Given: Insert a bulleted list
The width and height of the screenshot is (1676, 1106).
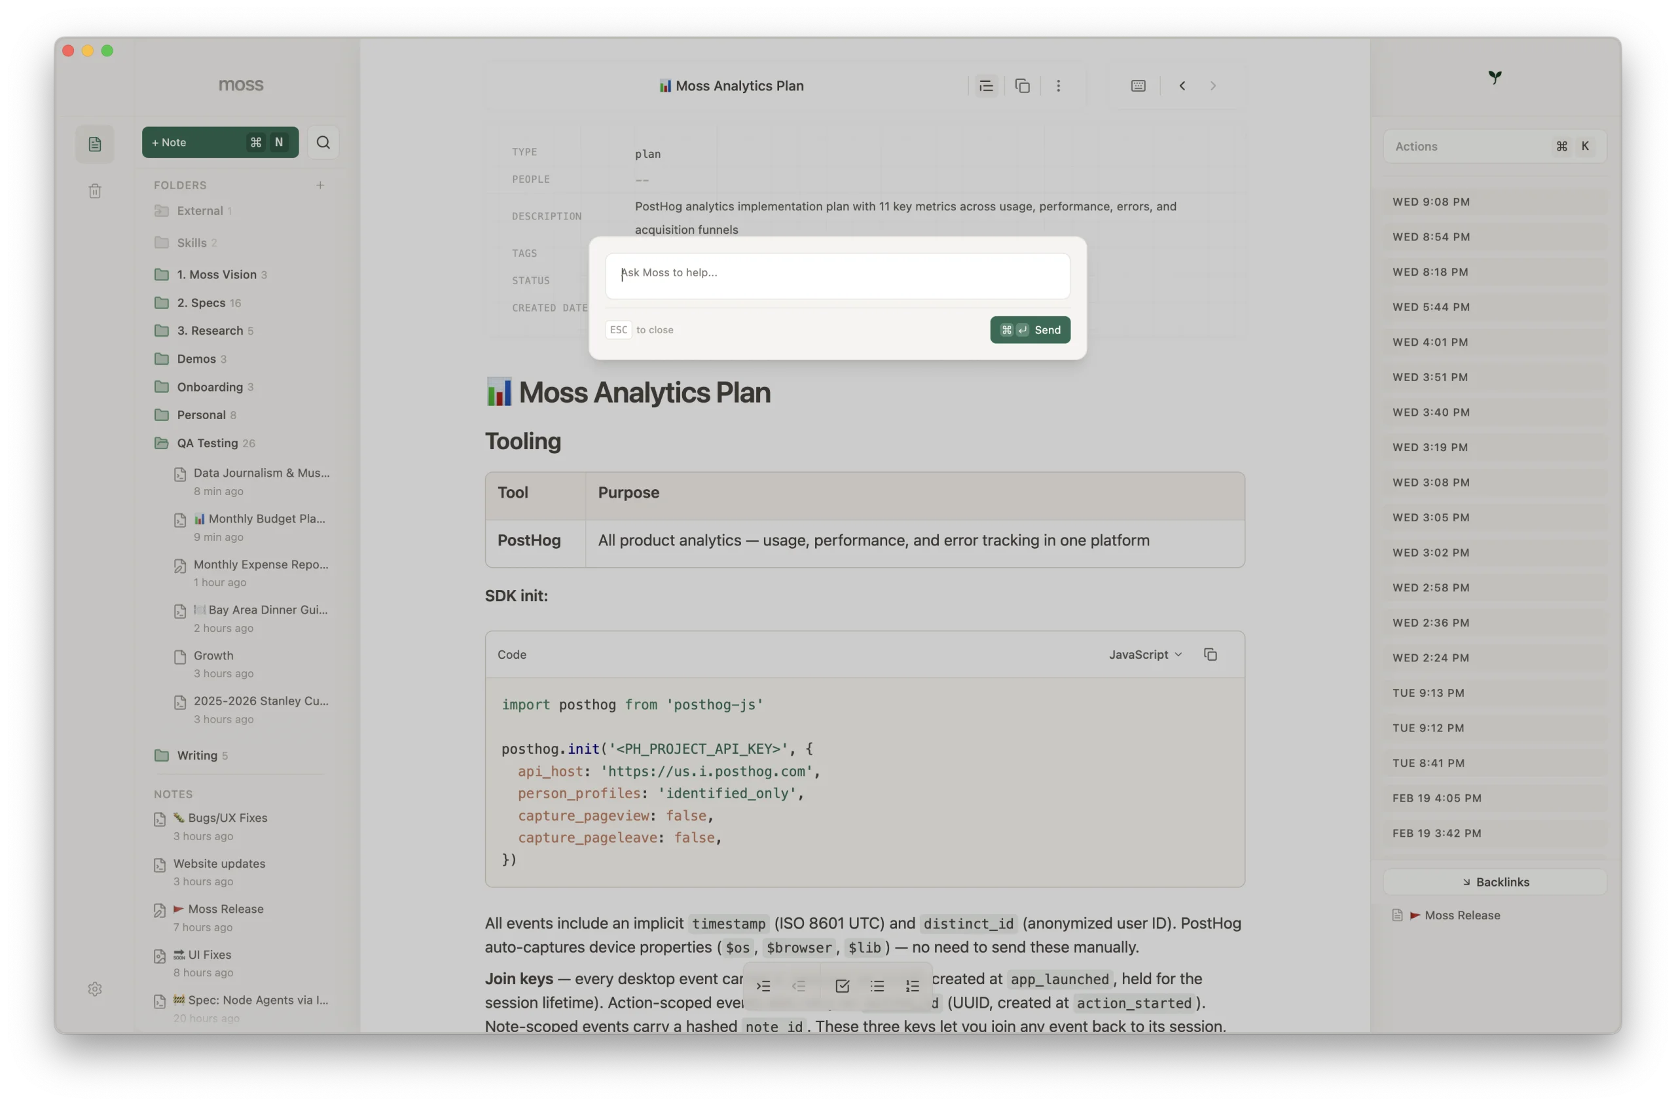Looking at the screenshot, I should pos(877,986).
